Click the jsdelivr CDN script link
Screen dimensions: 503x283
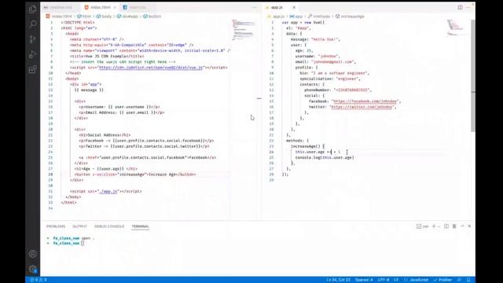coord(151,68)
